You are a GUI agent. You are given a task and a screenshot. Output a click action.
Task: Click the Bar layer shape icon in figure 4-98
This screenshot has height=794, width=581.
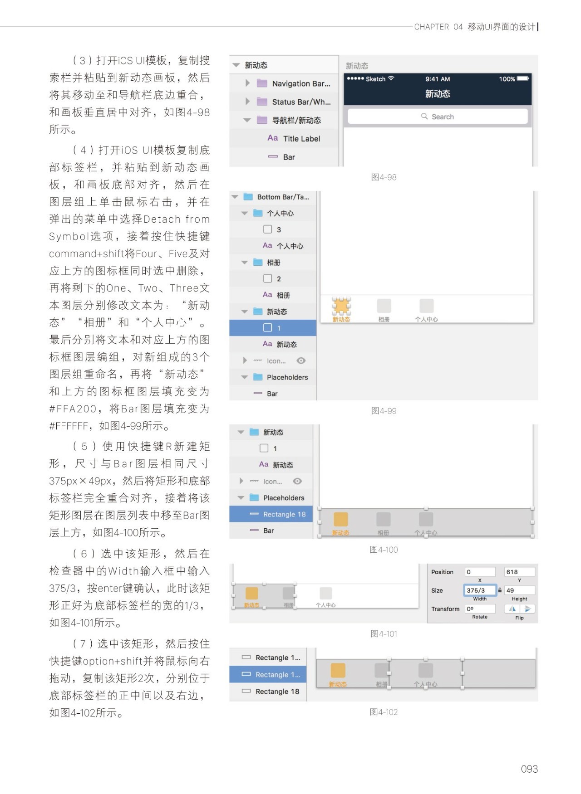pos(273,156)
